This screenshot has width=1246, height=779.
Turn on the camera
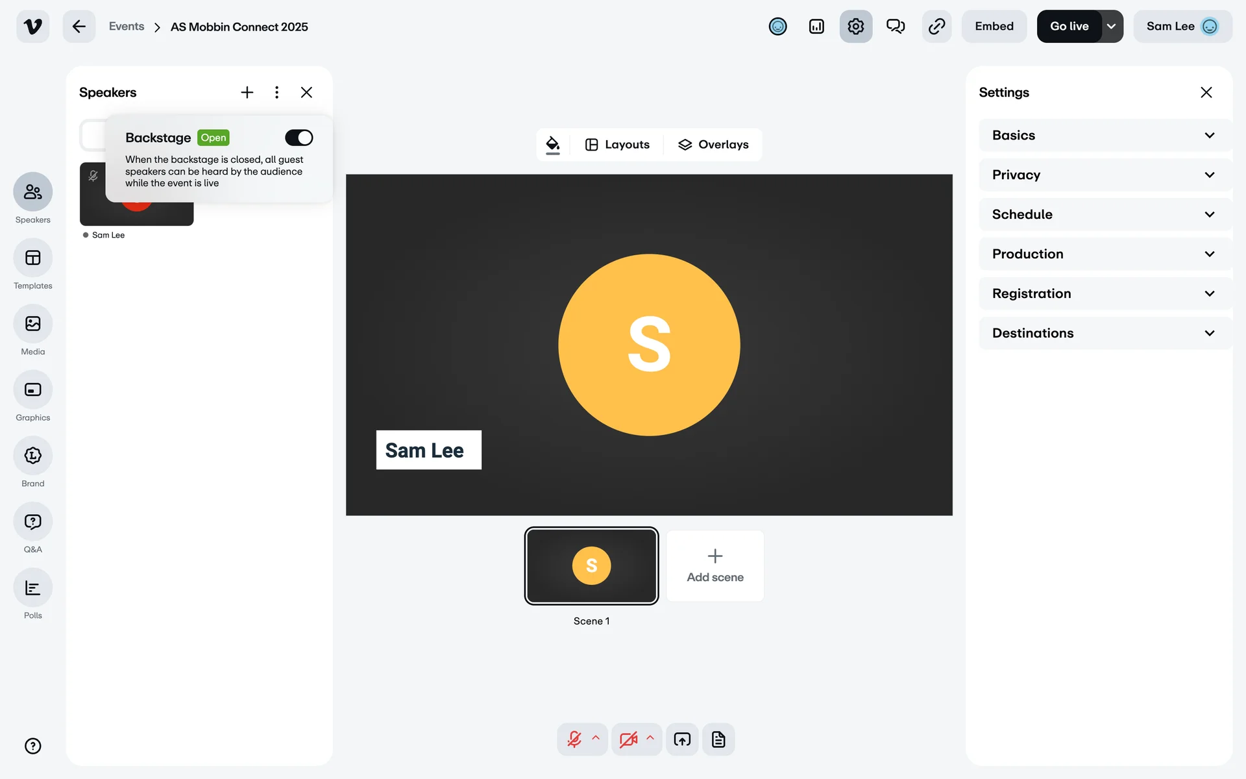tap(628, 739)
